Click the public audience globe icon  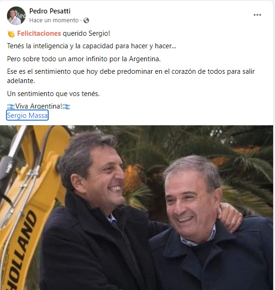(x=86, y=20)
